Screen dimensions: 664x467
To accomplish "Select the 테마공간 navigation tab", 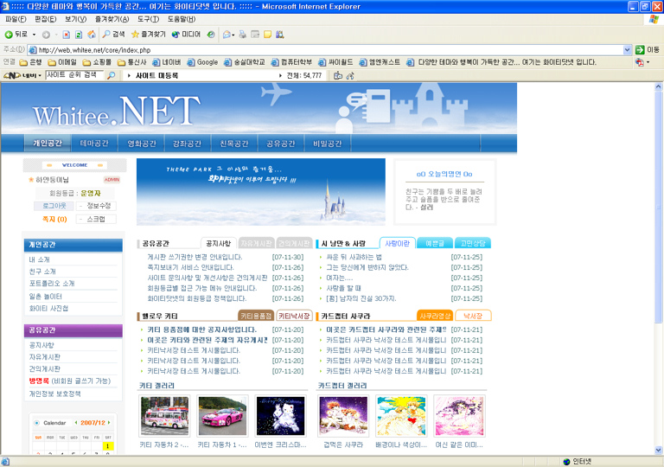I will click(94, 144).
